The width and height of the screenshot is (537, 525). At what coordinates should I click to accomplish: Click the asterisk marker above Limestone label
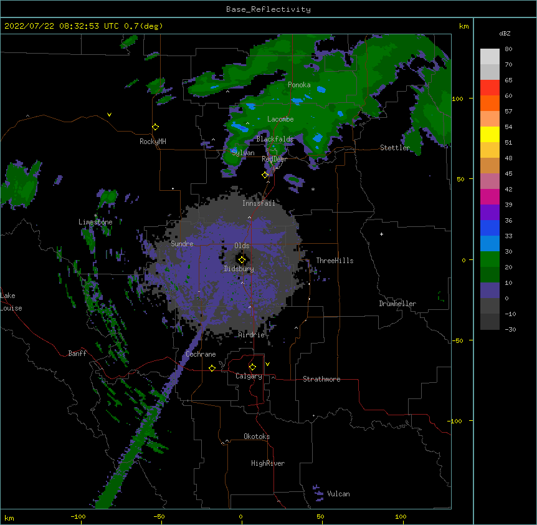[x=95, y=216]
